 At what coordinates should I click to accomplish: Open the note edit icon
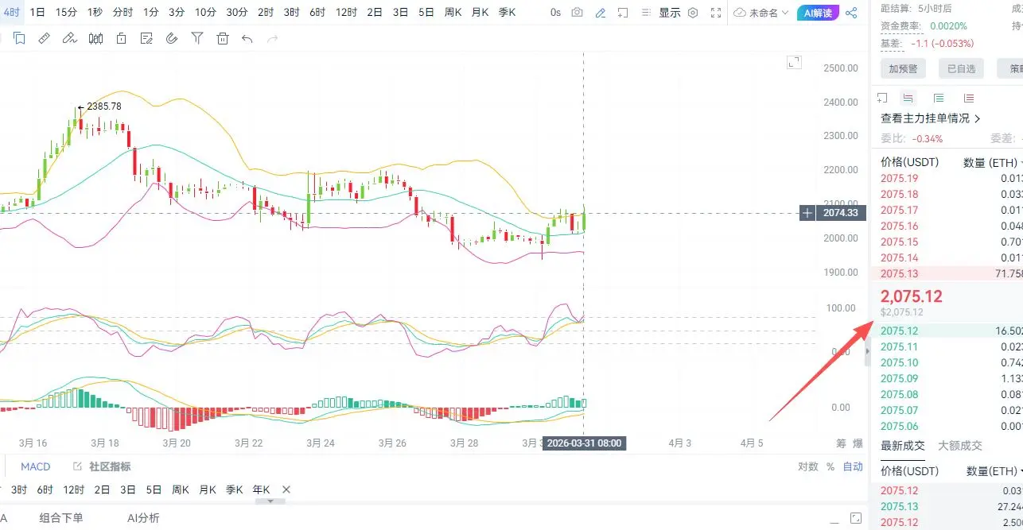(146, 38)
